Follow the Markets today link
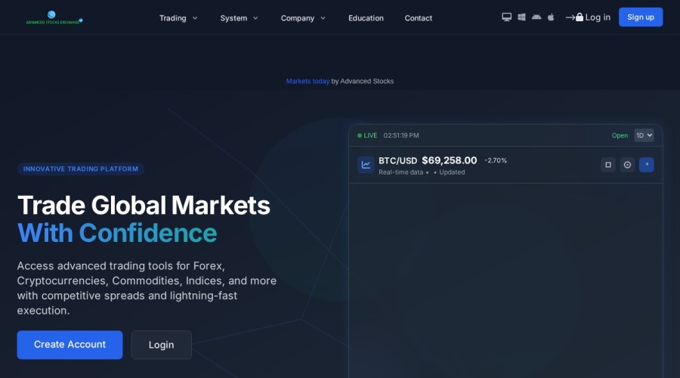Screen dimensions: 680x378 point(308,81)
